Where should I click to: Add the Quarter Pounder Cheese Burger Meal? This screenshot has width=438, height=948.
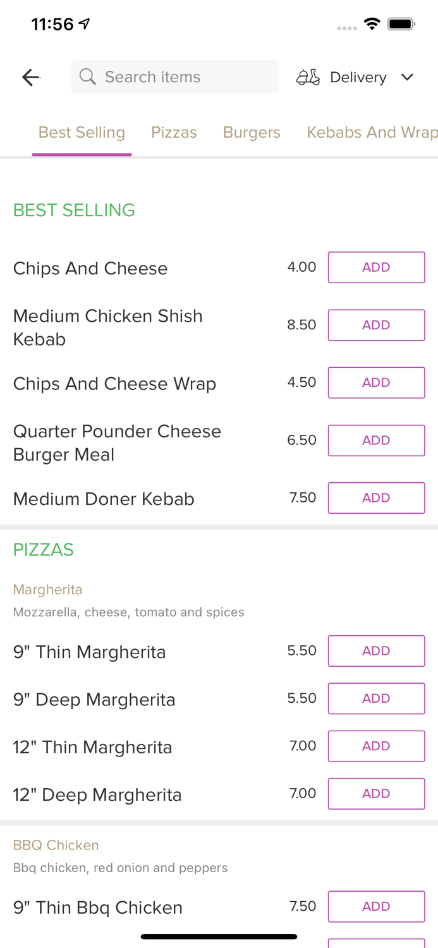(376, 441)
